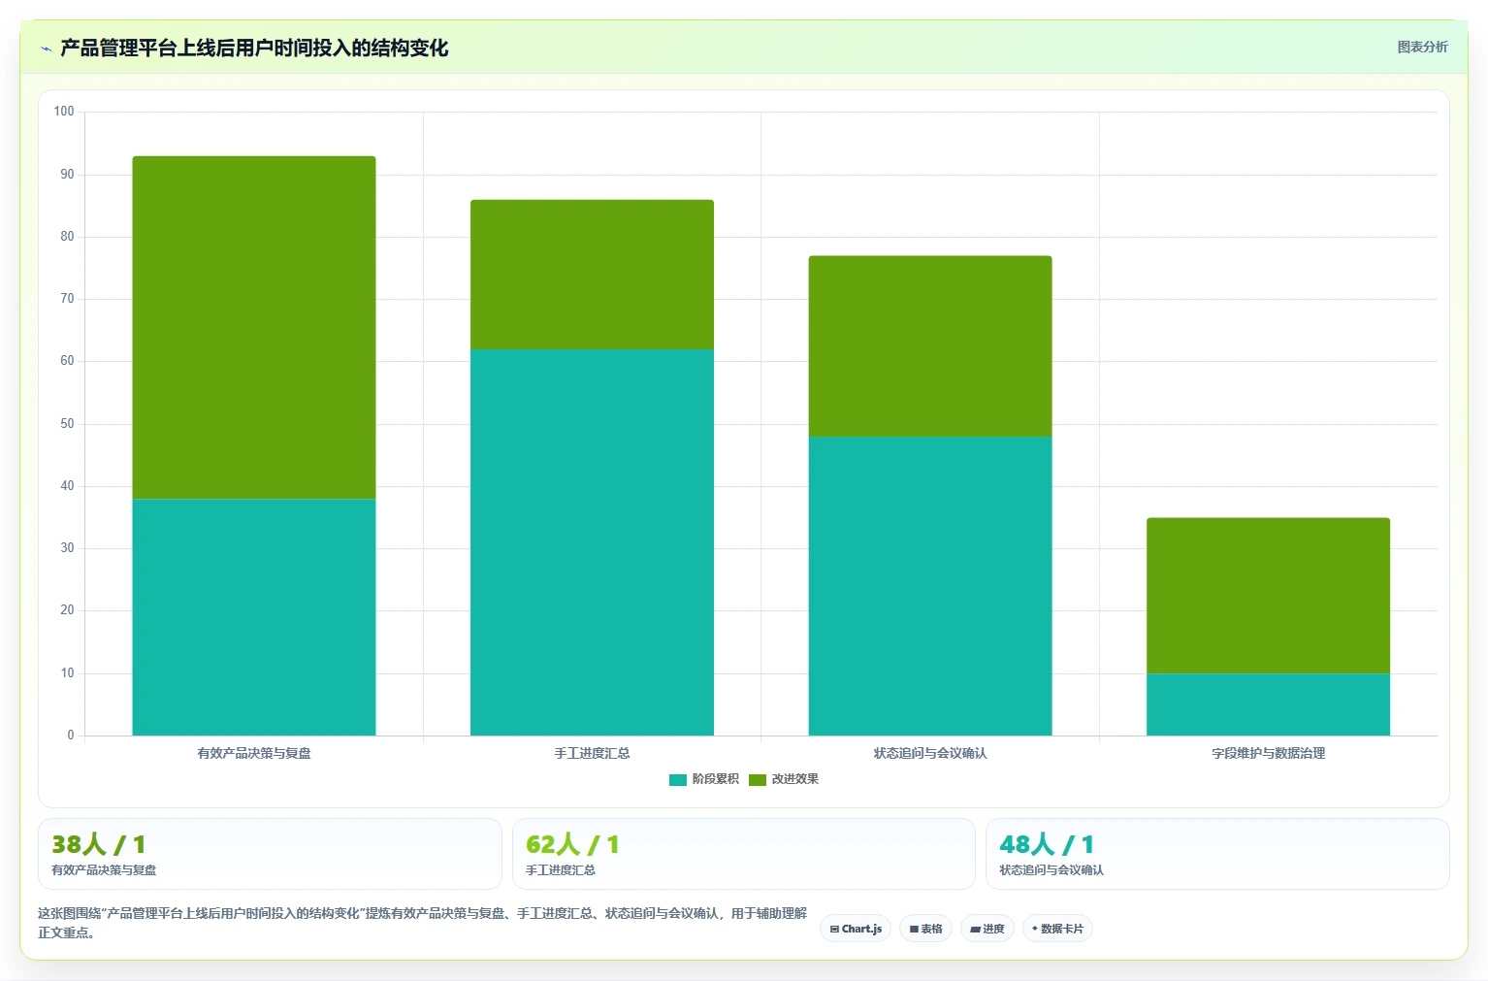
Task: Toggle the 阶段累积 teal legend swatch
Action: point(678,779)
